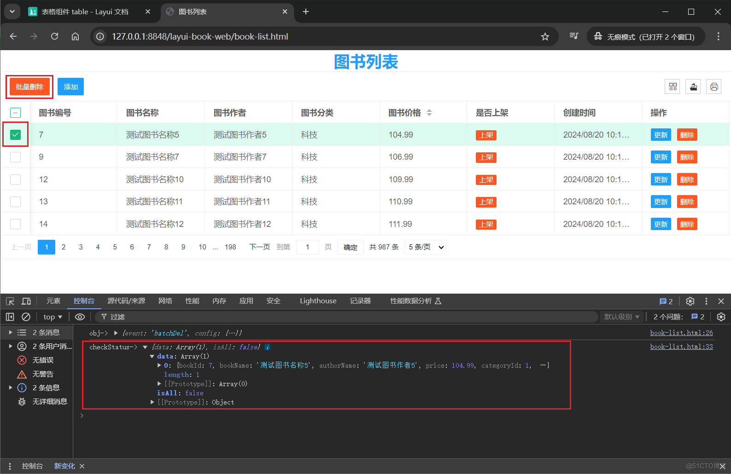The width and height of the screenshot is (731, 474).
Task: Expand array item 0 with bookId 7
Action: click(x=159, y=365)
